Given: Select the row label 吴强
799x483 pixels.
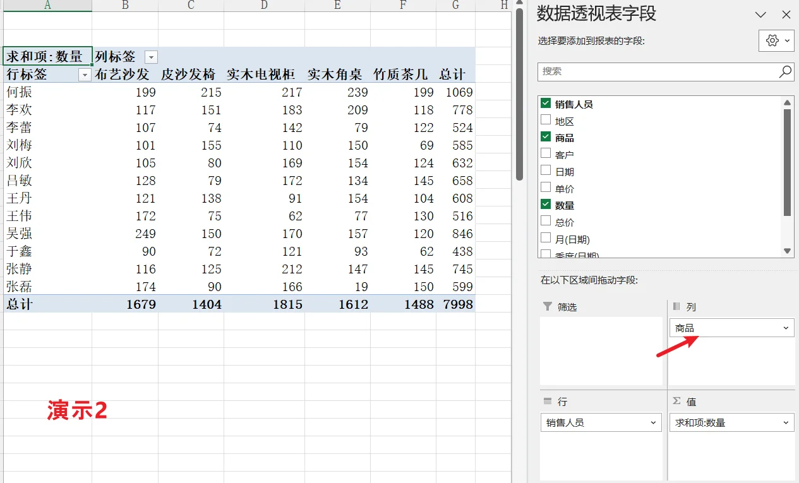Looking at the screenshot, I should (47, 234).
